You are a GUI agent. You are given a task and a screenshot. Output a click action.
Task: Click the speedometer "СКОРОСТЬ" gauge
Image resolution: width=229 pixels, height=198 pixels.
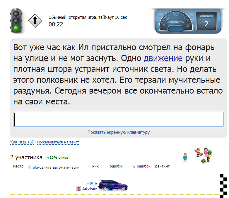click(x=176, y=21)
